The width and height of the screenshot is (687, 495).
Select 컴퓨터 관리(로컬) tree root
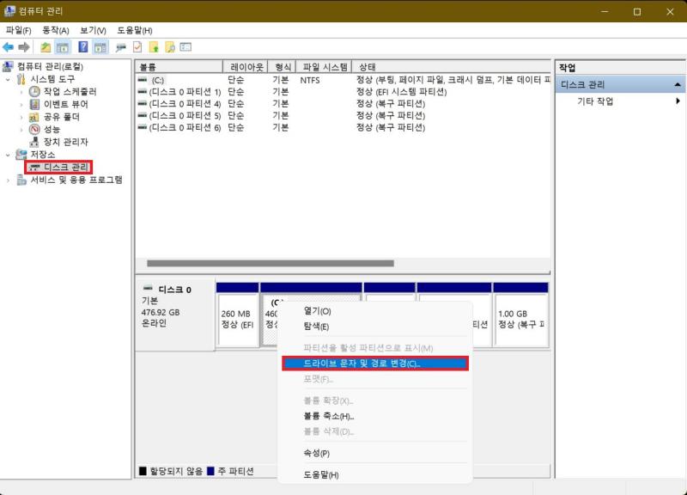coord(50,66)
